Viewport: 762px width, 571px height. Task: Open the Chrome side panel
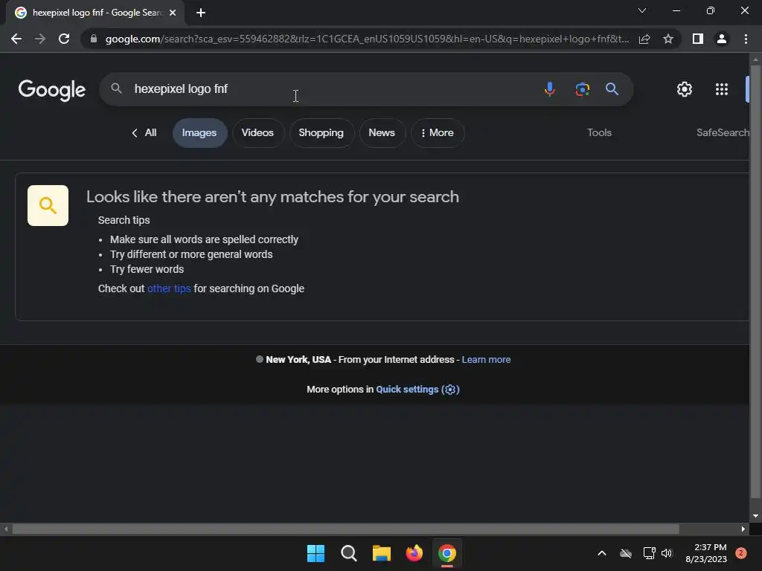(698, 39)
